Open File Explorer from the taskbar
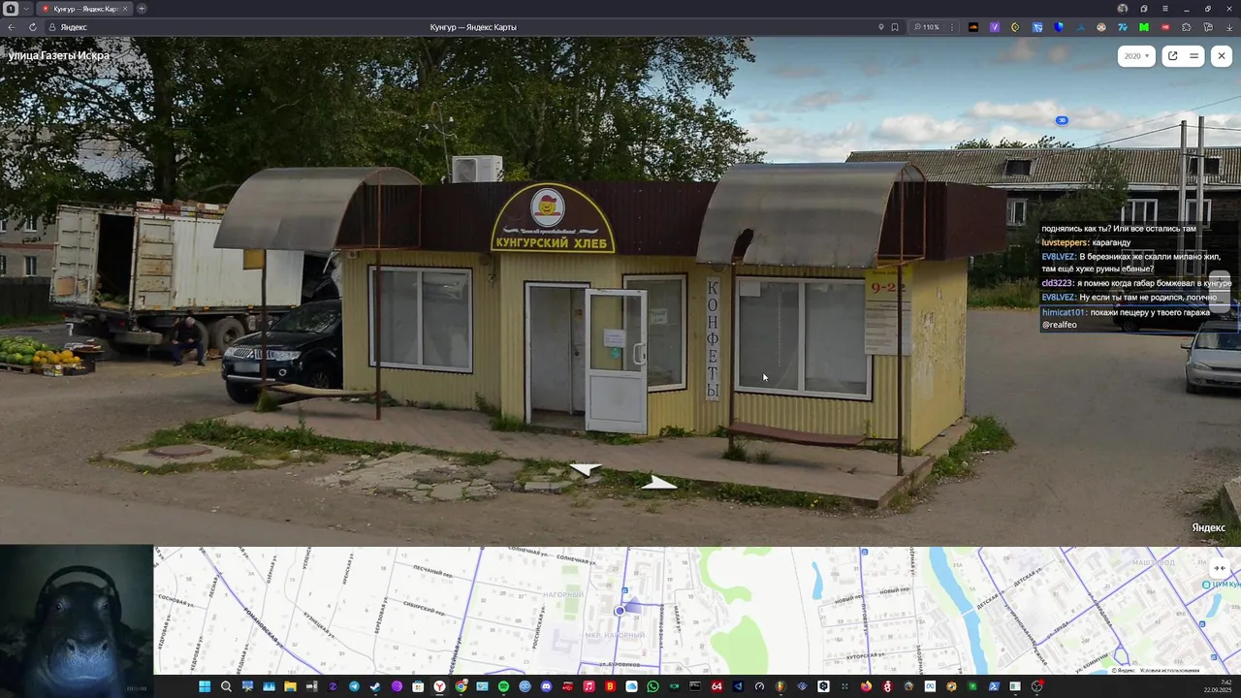The width and height of the screenshot is (1241, 698). click(291, 686)
